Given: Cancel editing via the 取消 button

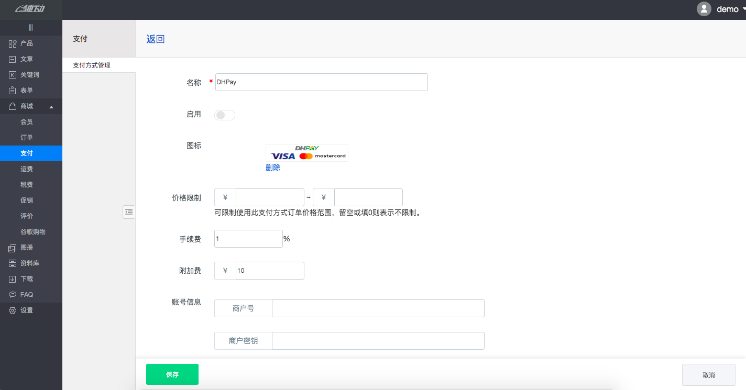Looking at the screenshot, I should coord(708,374).
